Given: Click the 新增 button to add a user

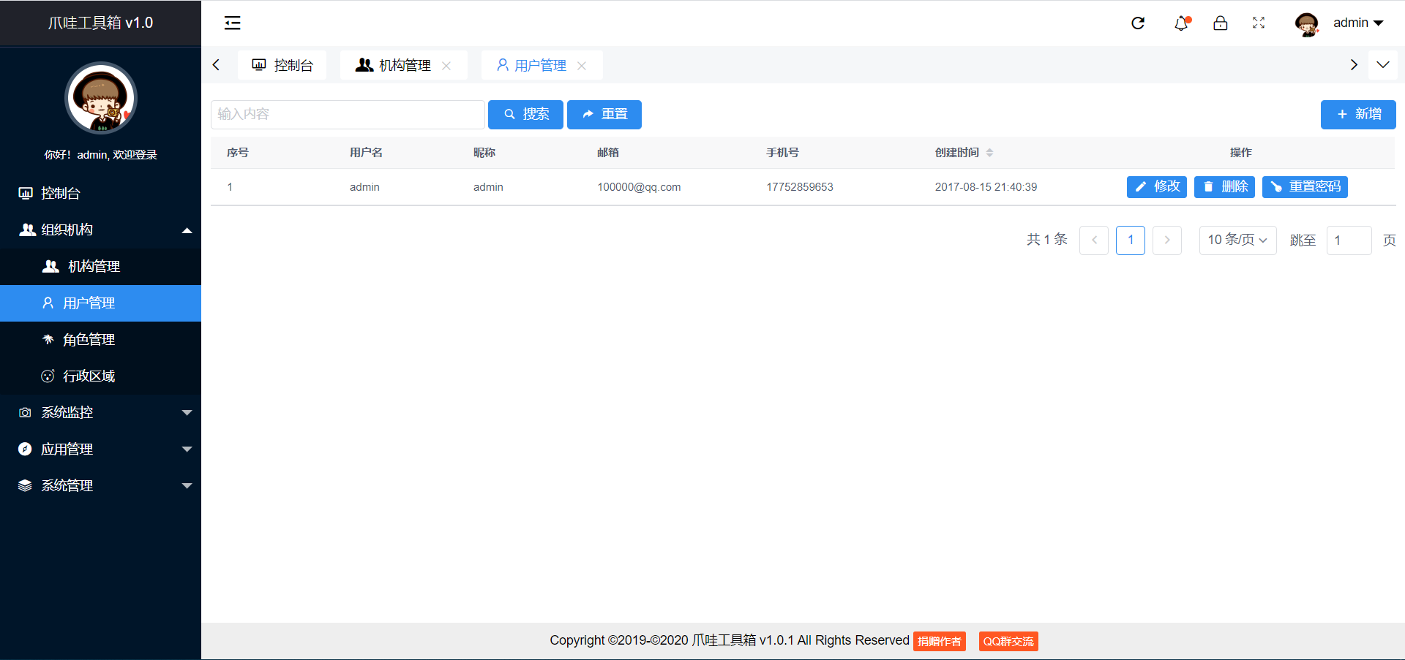Looking at the screenshot, I should coord(1357,114).
